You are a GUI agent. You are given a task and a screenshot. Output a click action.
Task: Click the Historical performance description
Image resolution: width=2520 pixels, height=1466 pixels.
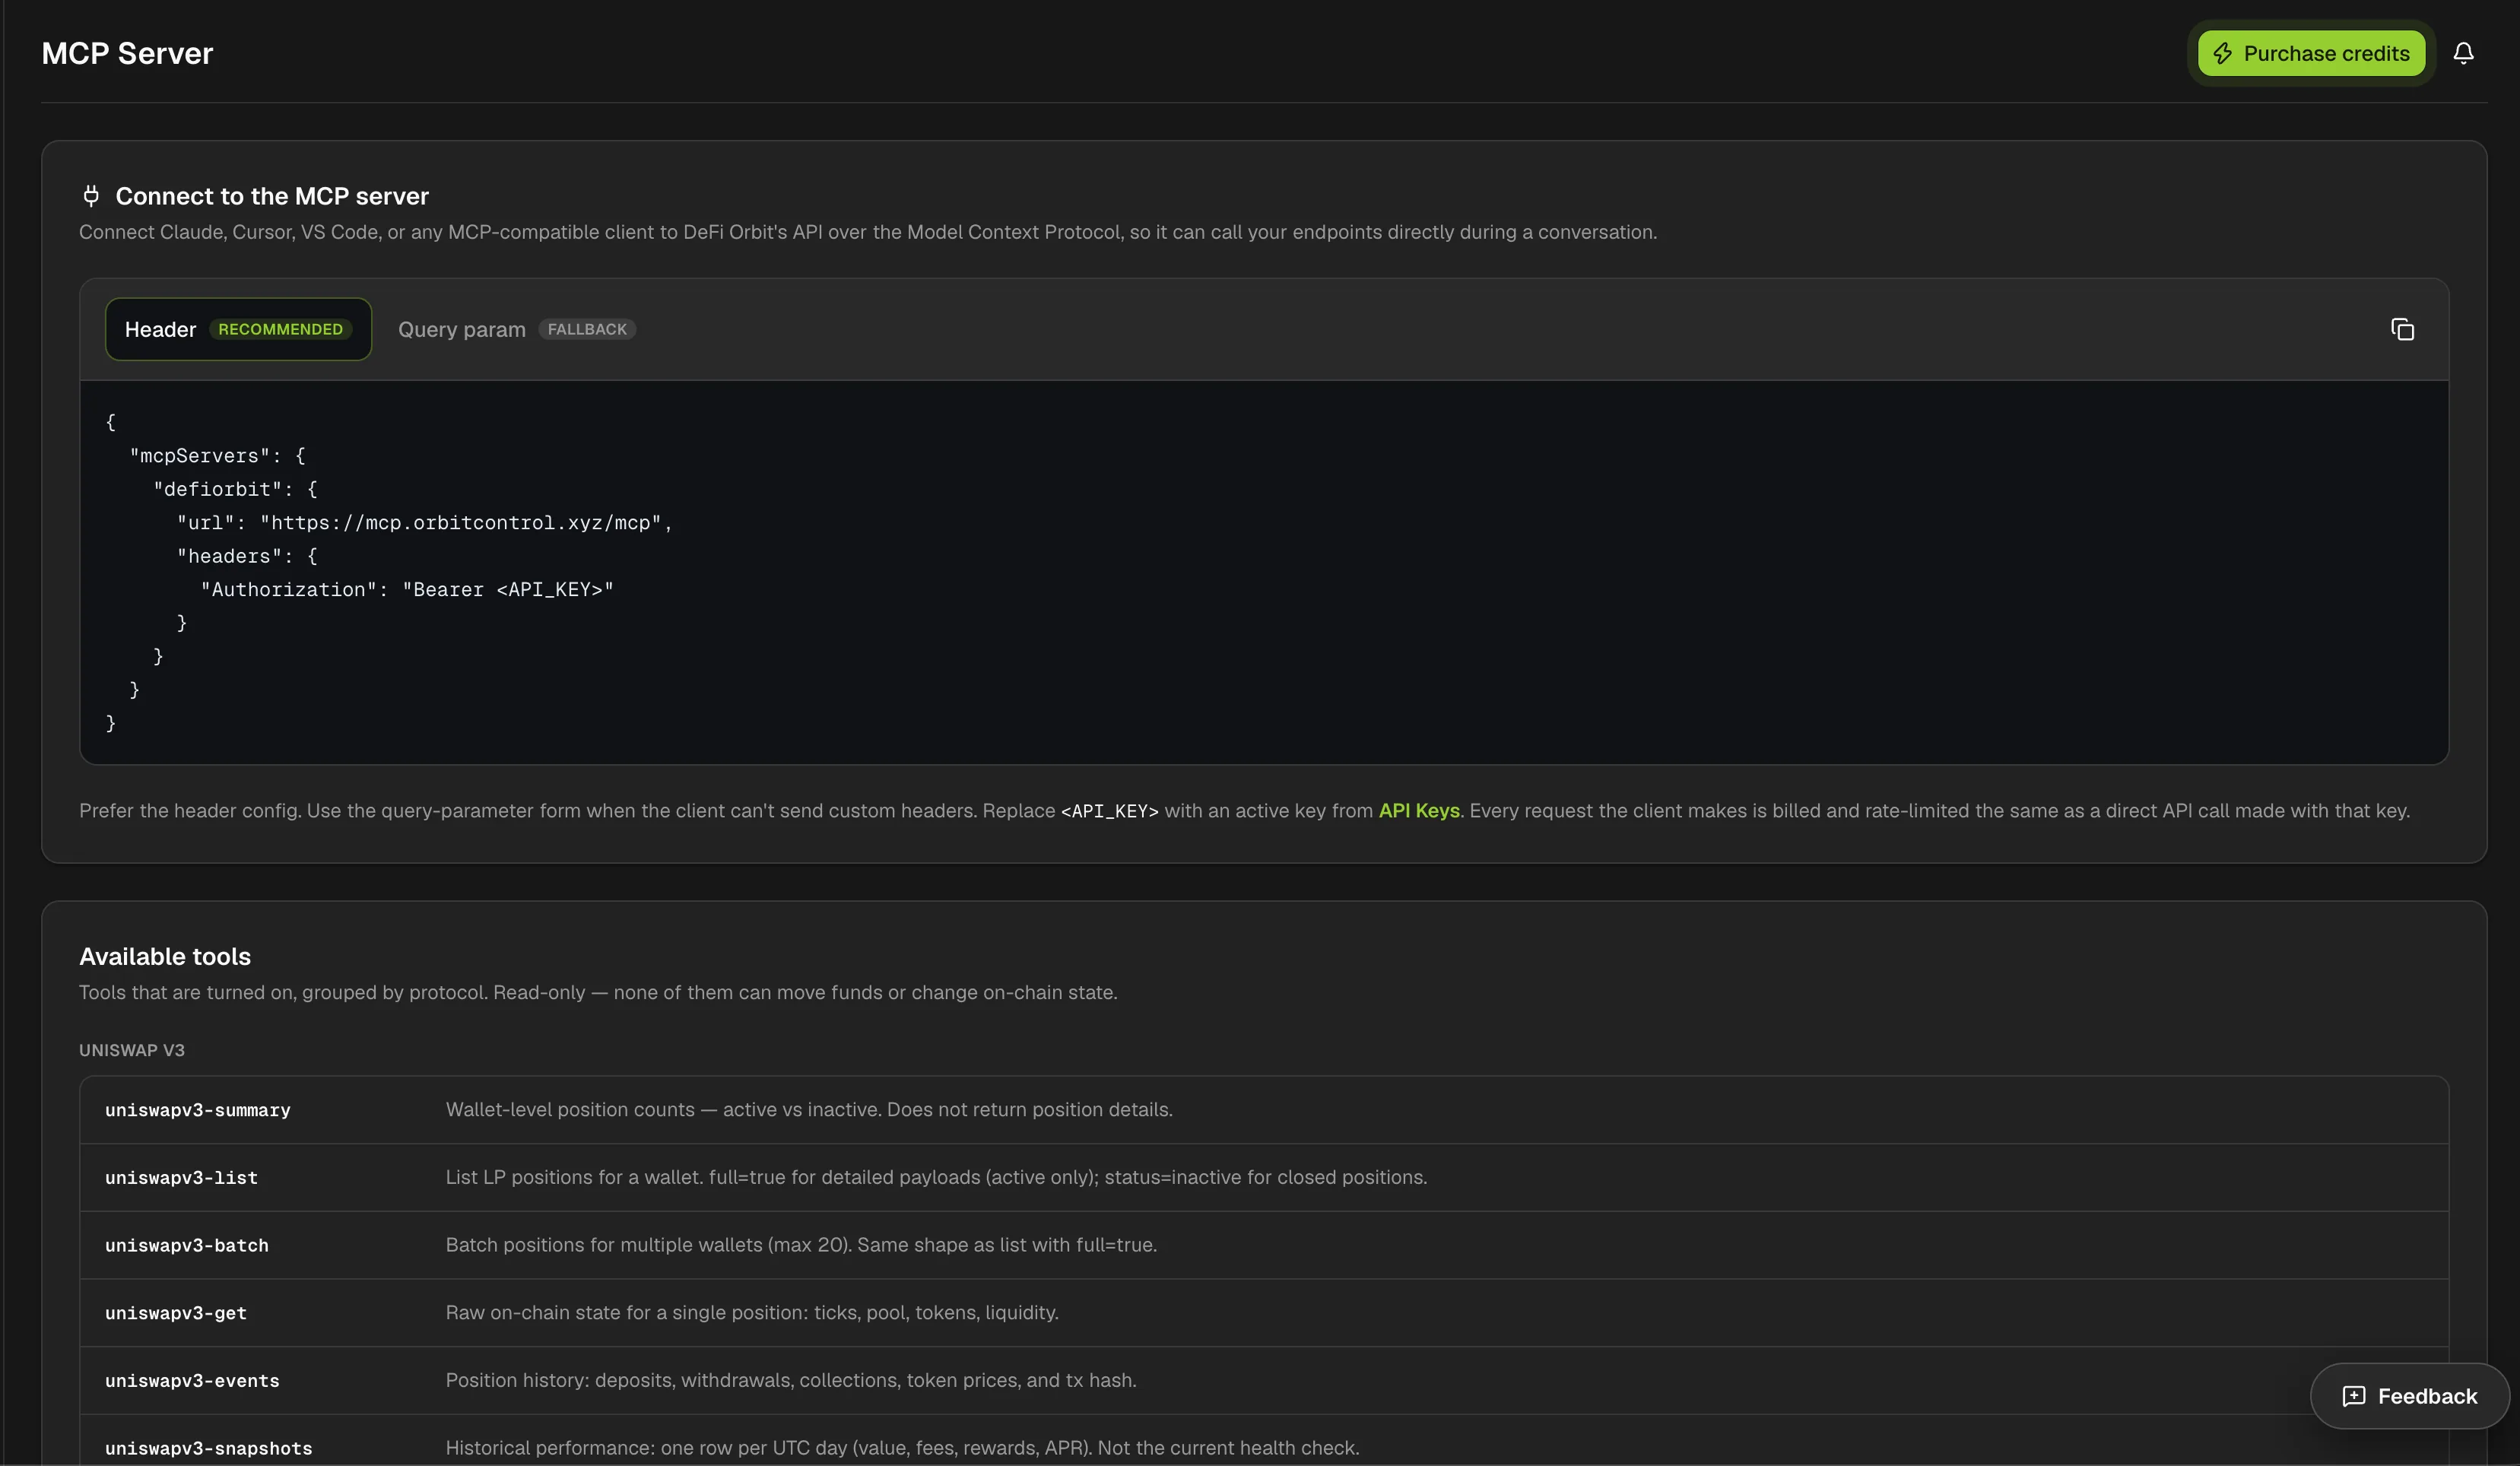[x=902, y=1448]
